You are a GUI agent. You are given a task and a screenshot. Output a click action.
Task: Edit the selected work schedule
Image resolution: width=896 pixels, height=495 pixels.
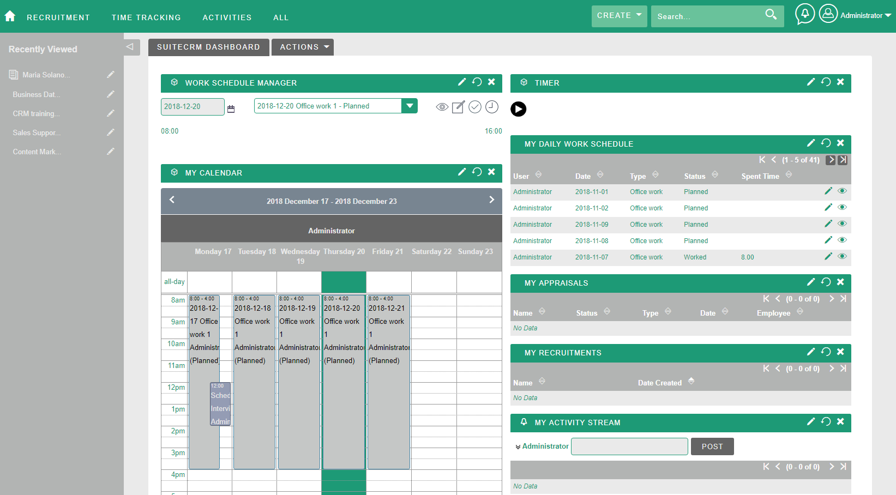[459, 107]
